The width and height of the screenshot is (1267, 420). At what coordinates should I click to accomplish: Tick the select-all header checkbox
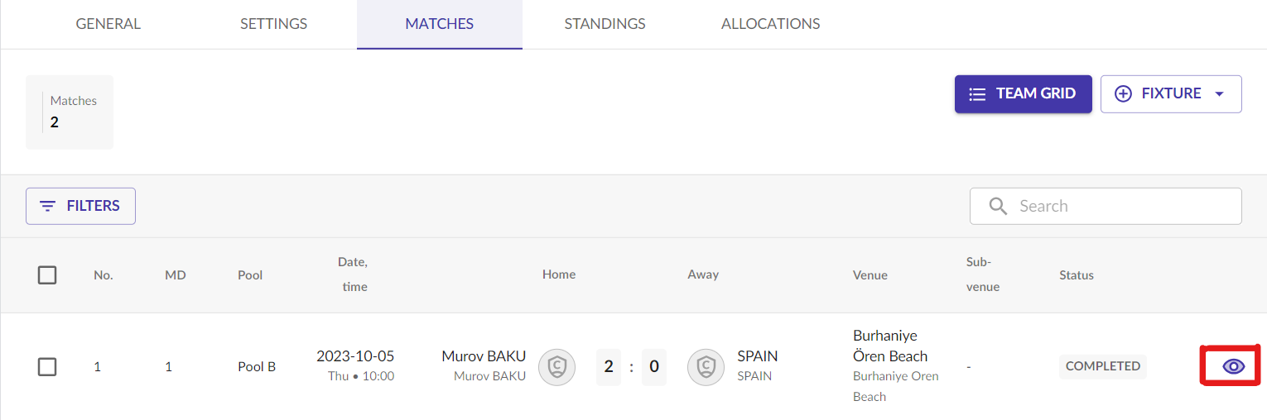click(x=47, y=275)
